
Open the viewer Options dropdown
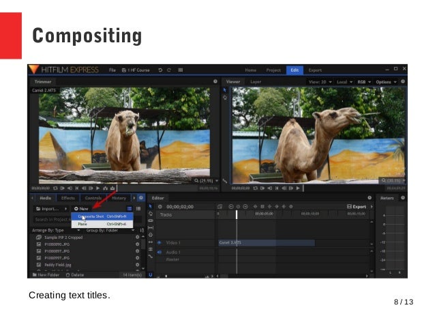[386, 82]
